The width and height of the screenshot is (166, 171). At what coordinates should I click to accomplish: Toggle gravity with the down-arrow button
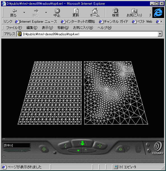[x=78, y=151]
